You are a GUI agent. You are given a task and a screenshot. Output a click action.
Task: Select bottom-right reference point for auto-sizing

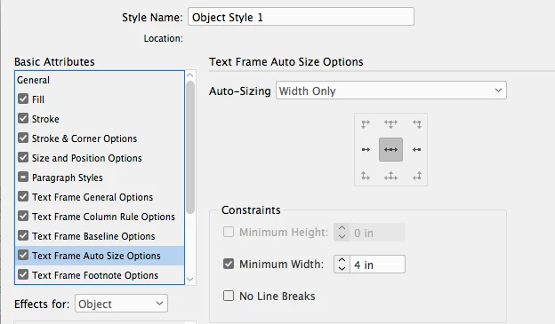pos(416,176)
